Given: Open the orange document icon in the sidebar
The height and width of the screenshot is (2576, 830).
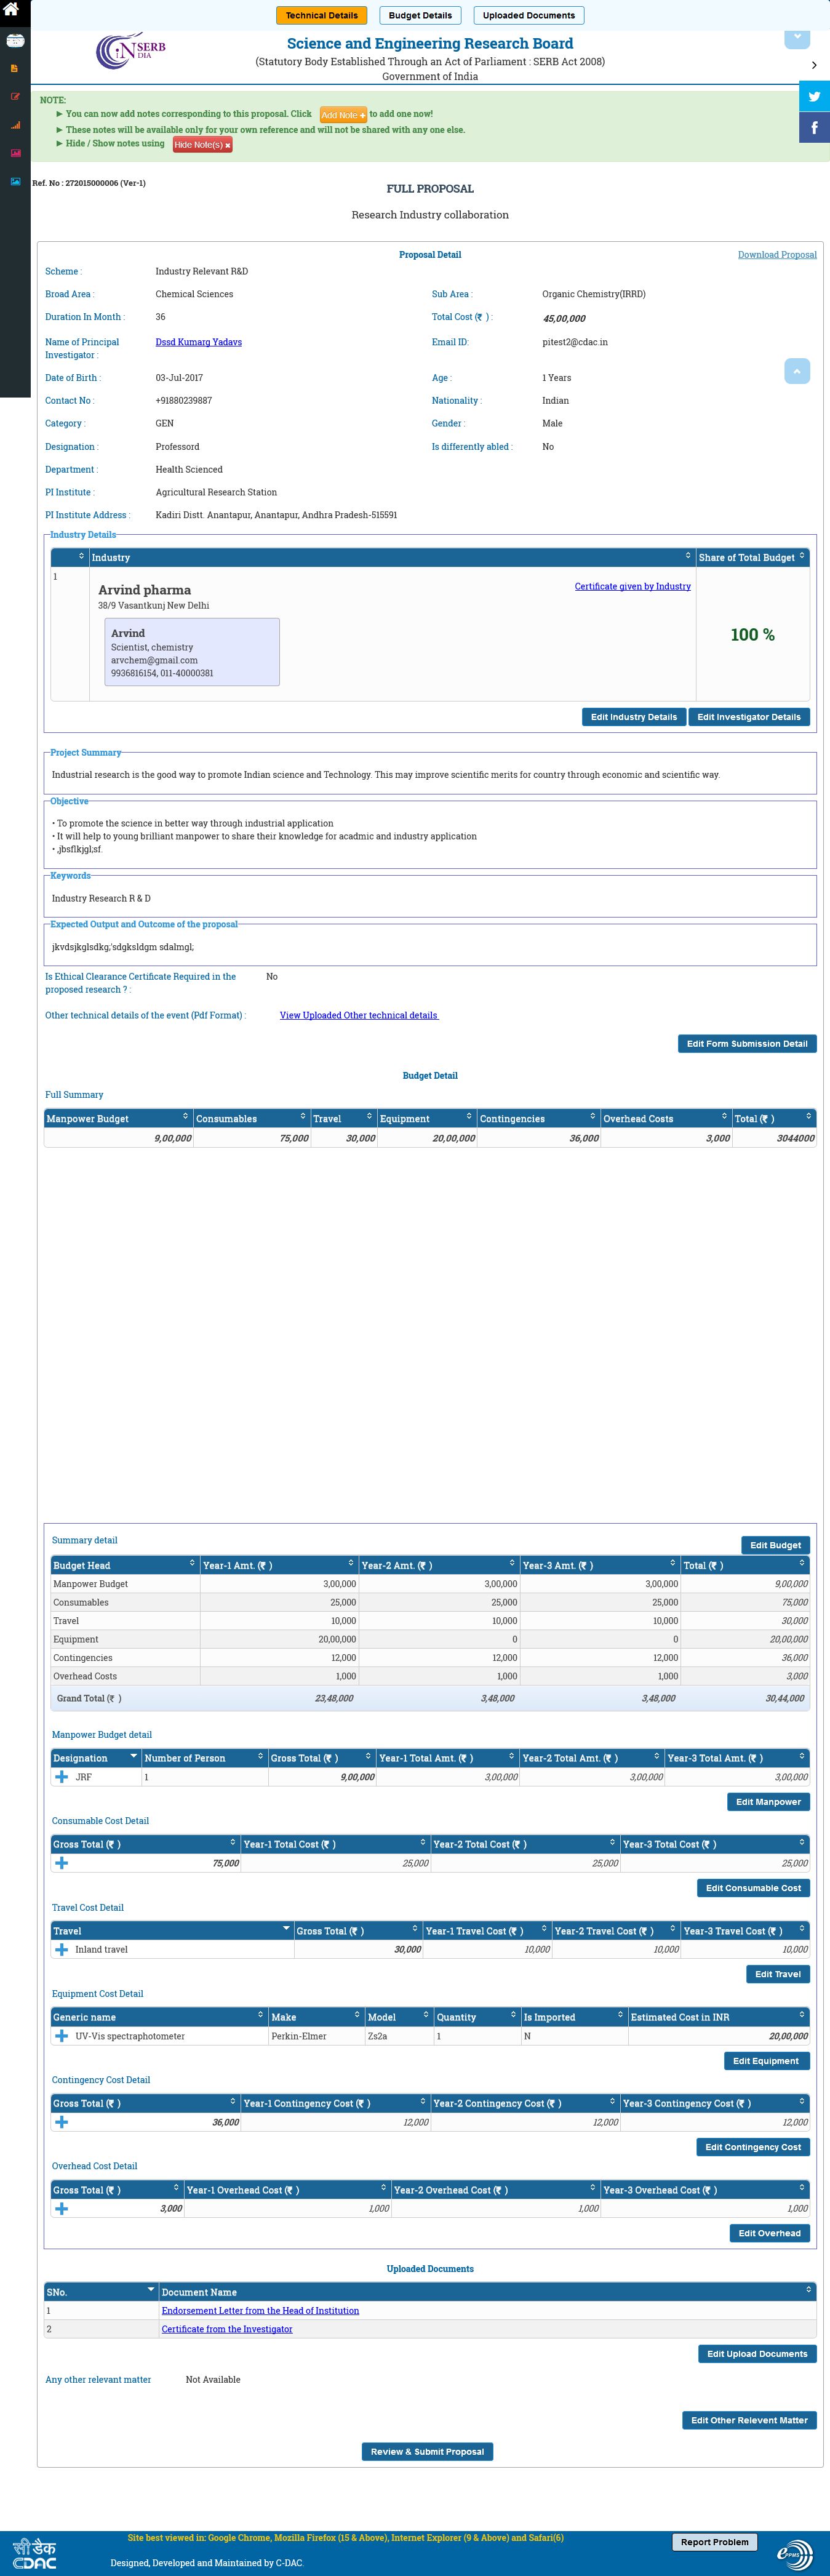Looking at the screenshot, I should coord(14,68).
